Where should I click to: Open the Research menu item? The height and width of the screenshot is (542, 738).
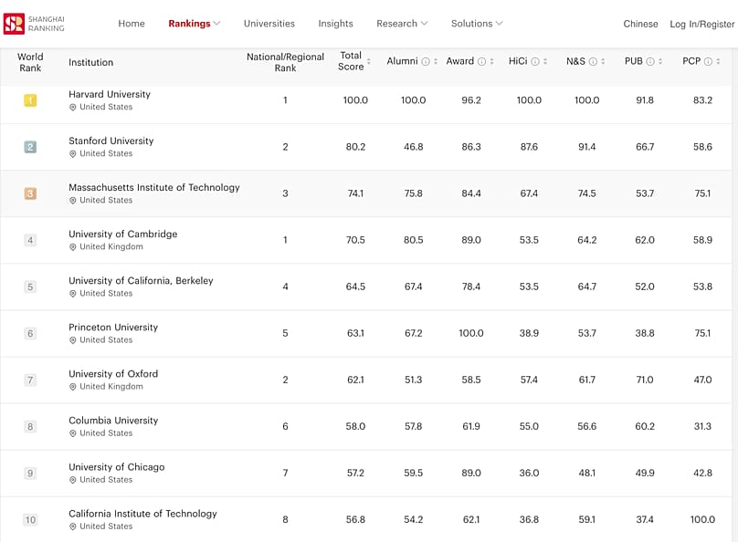pos(396,24)
